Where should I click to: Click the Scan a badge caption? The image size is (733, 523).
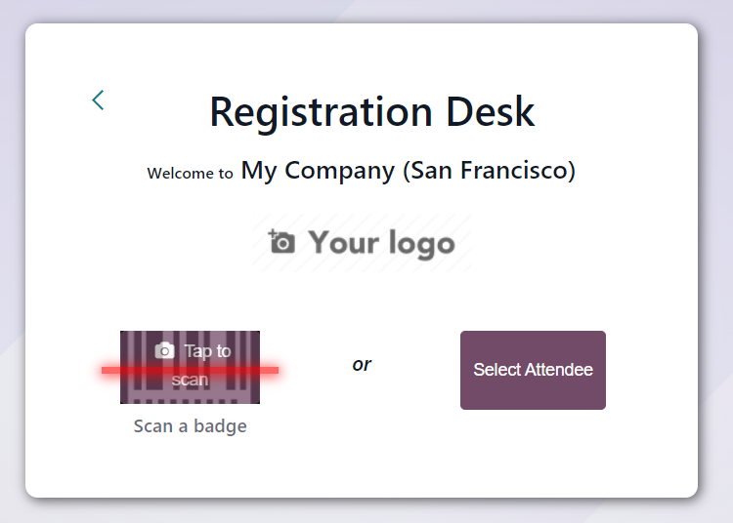191,426
